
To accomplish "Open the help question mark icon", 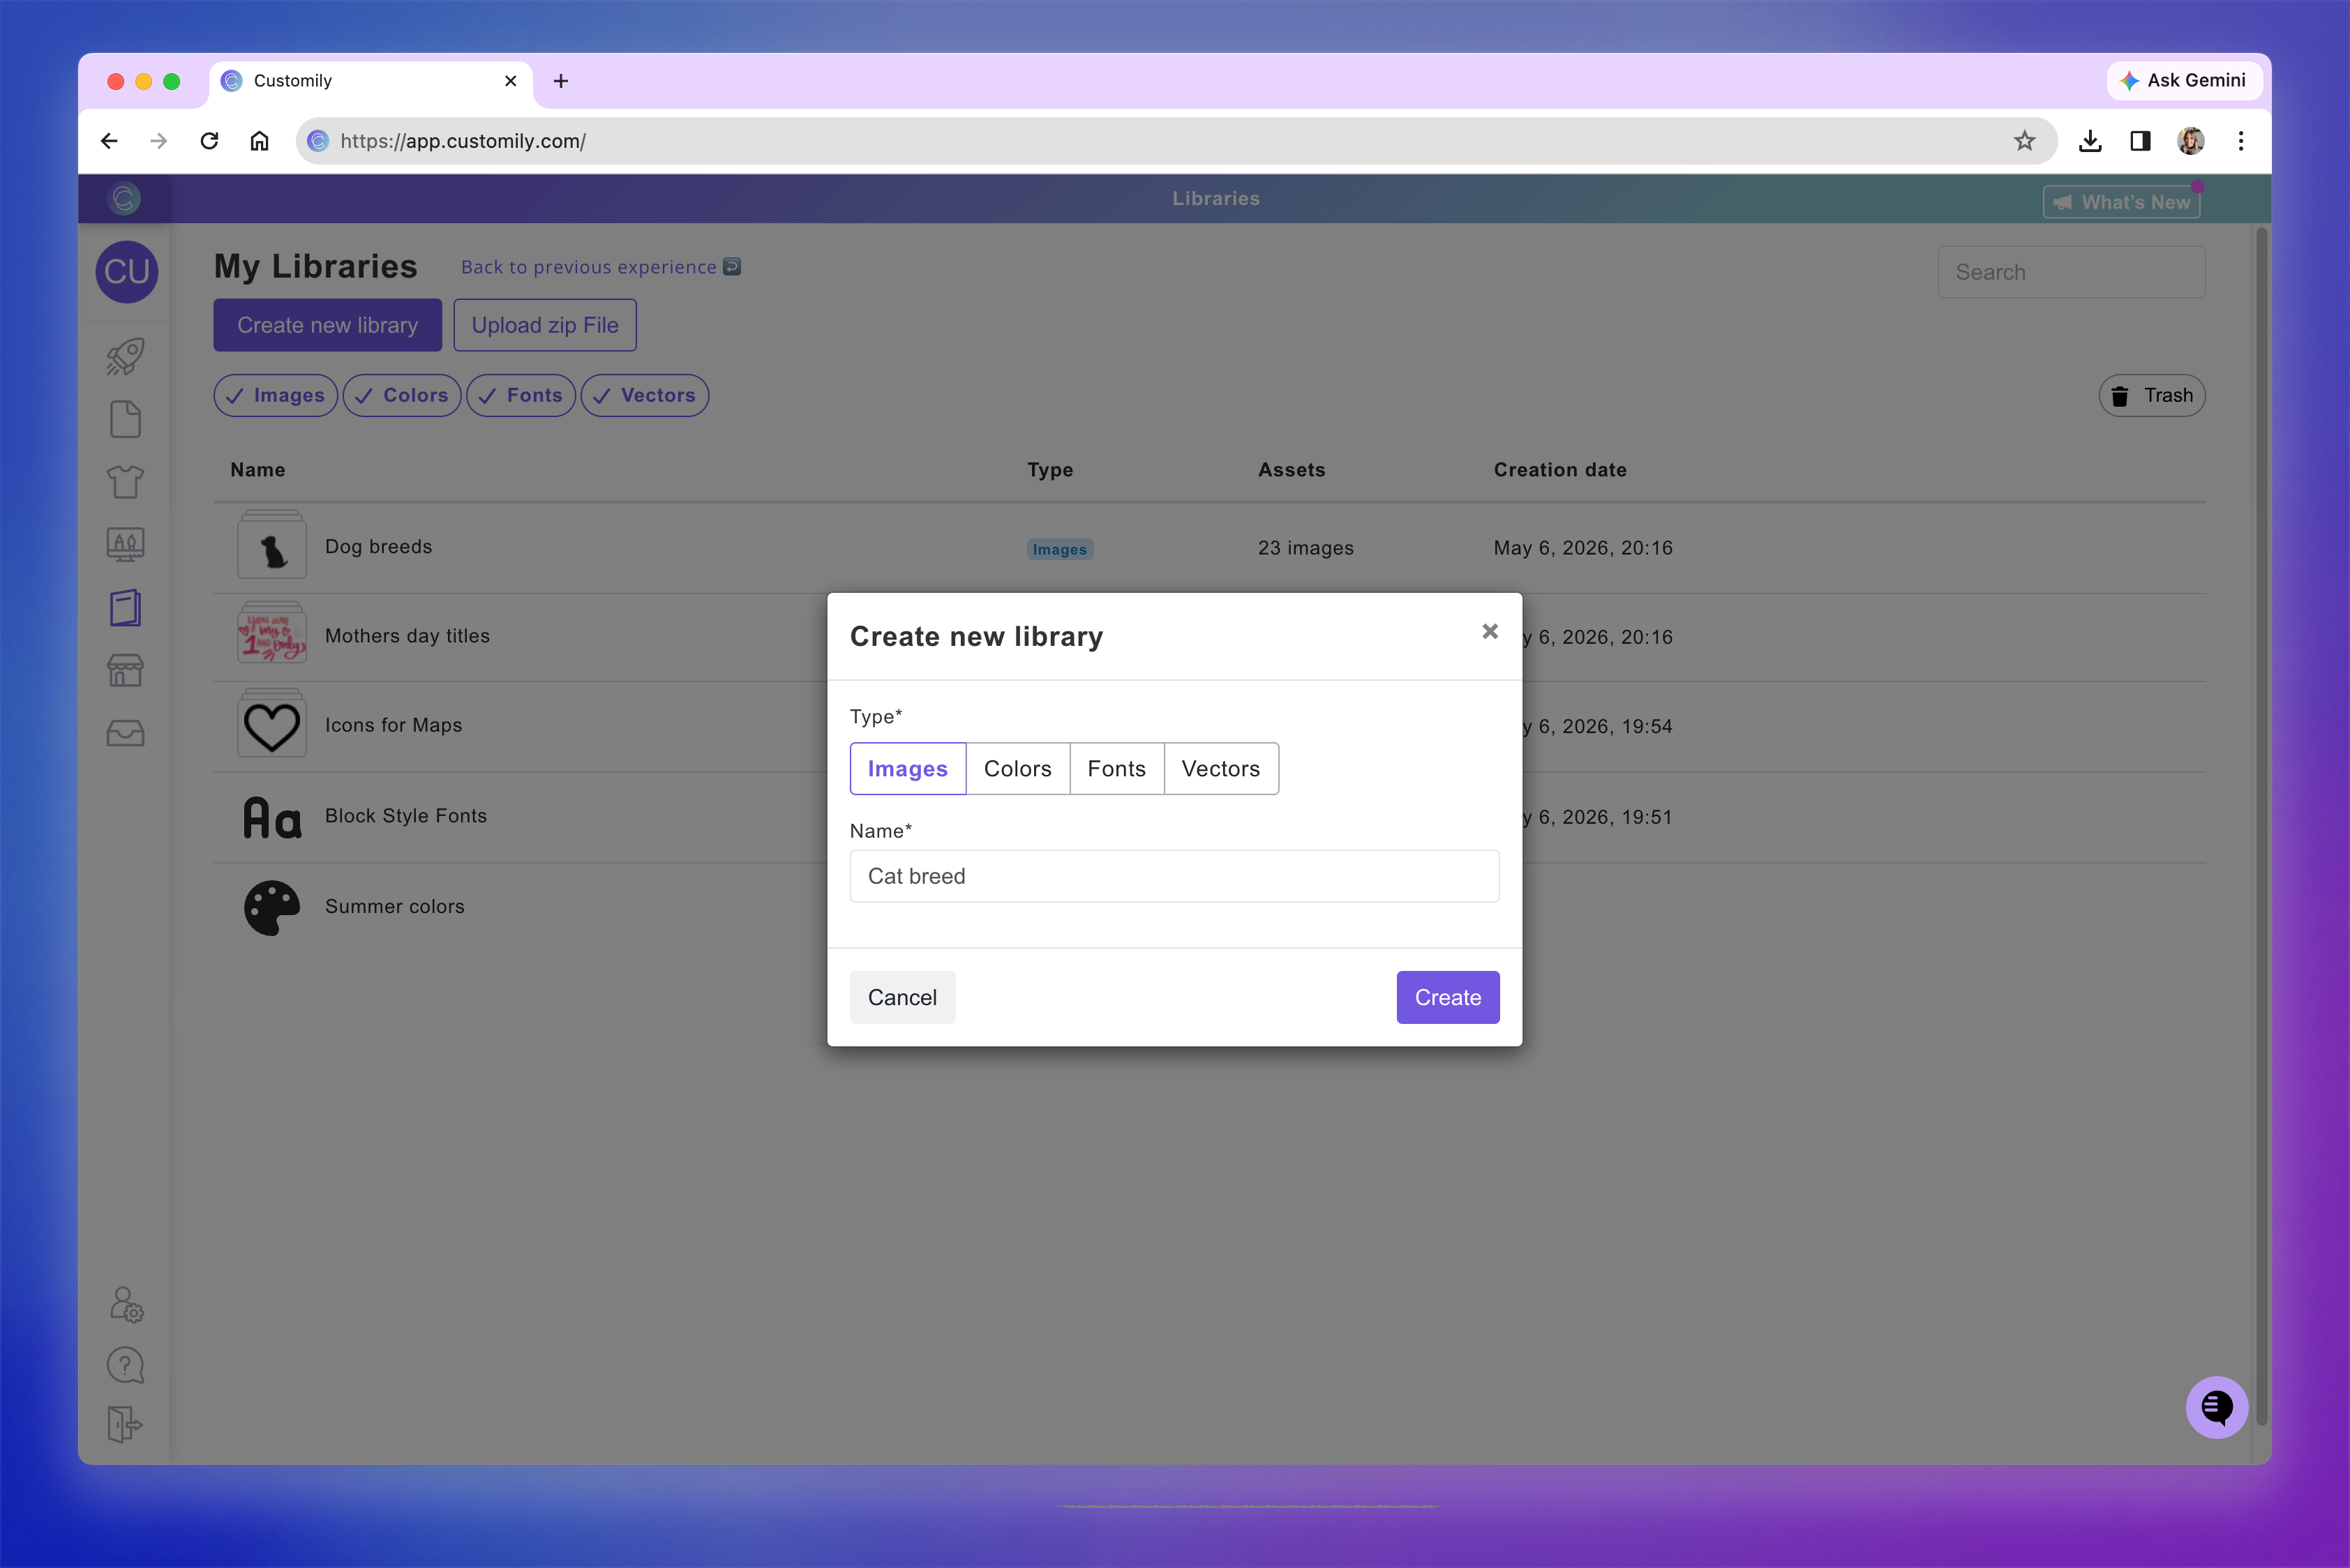I will (125, 1365).
